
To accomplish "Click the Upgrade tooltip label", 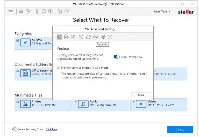I will pyautogui.click(x=102, y=44).
